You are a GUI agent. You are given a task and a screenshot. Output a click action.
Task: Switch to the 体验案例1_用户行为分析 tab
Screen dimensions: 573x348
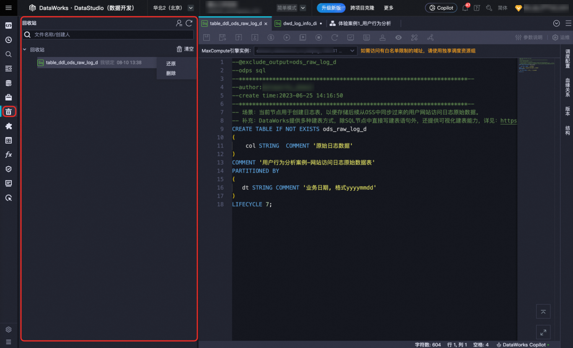point(360,23)
